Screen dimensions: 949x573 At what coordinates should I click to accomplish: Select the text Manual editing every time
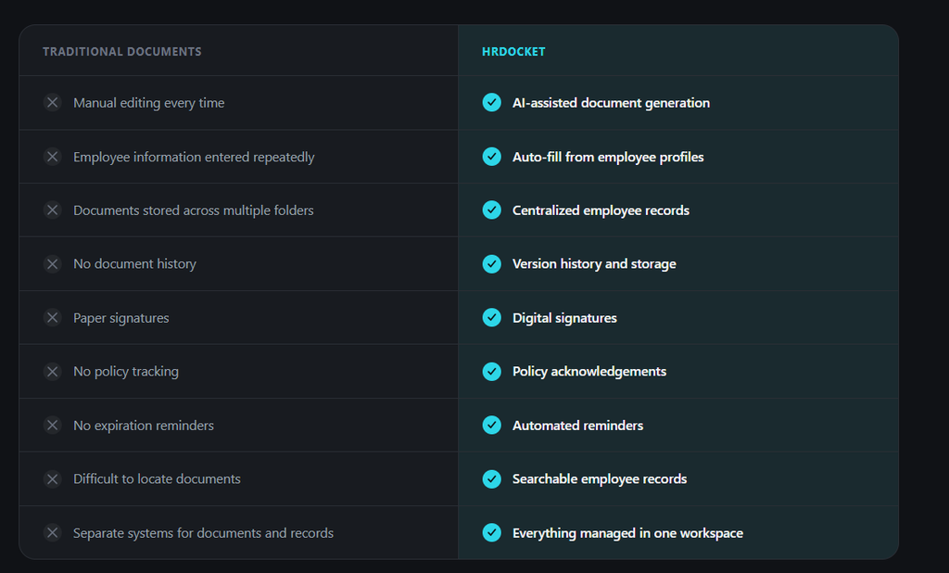(149, 103)
